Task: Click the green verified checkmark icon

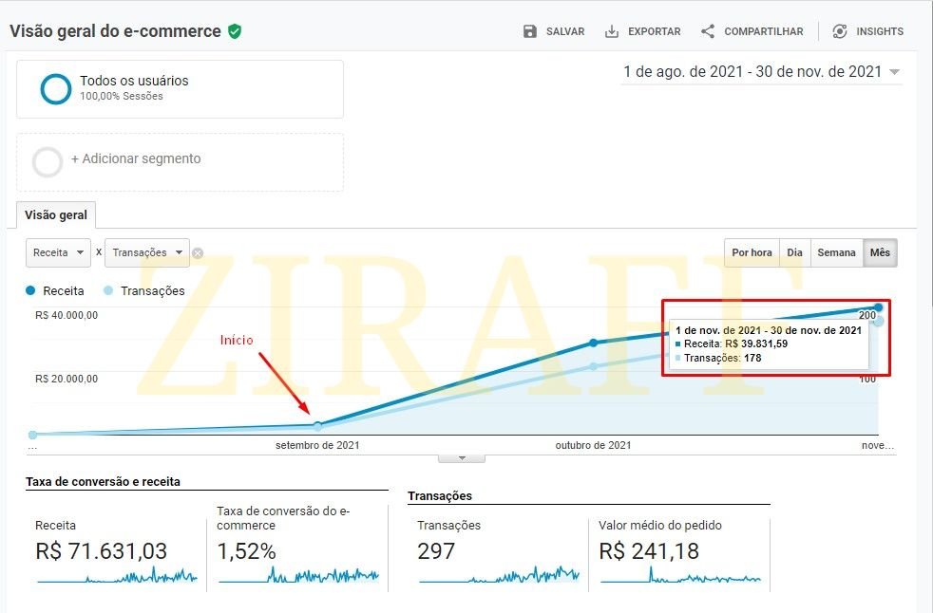Action: point(234,30)
